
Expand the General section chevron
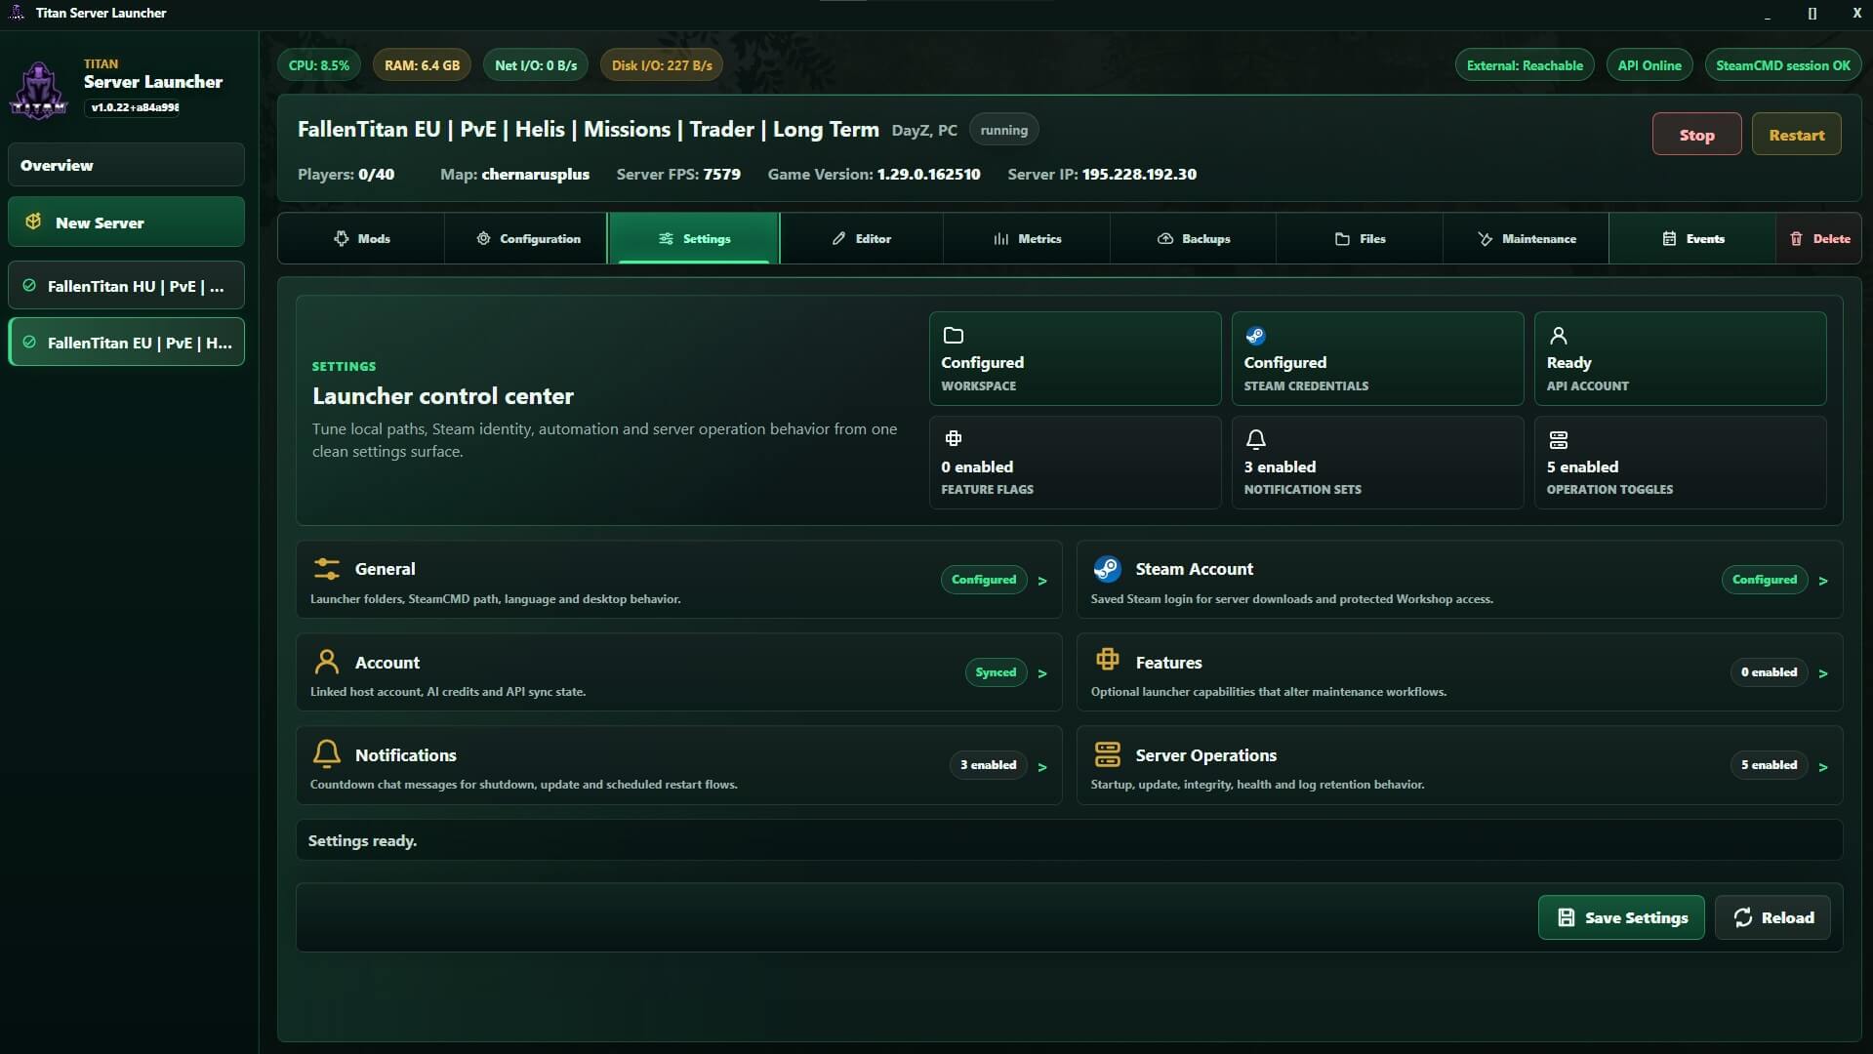tap(1042, 581)
